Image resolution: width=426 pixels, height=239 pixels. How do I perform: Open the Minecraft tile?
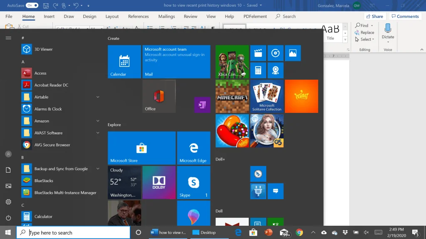[232, 96]
